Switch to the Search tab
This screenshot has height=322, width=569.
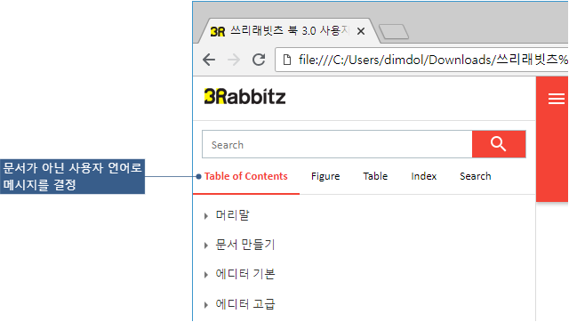[x=476, y=176]
